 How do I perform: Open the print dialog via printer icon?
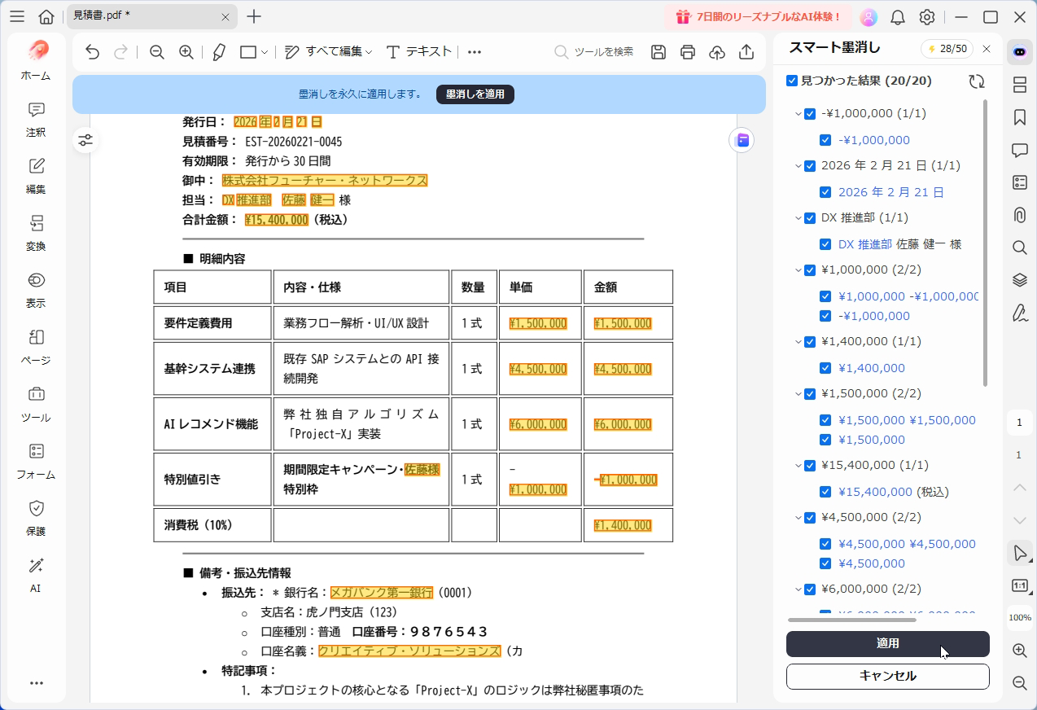coord(687,51)
